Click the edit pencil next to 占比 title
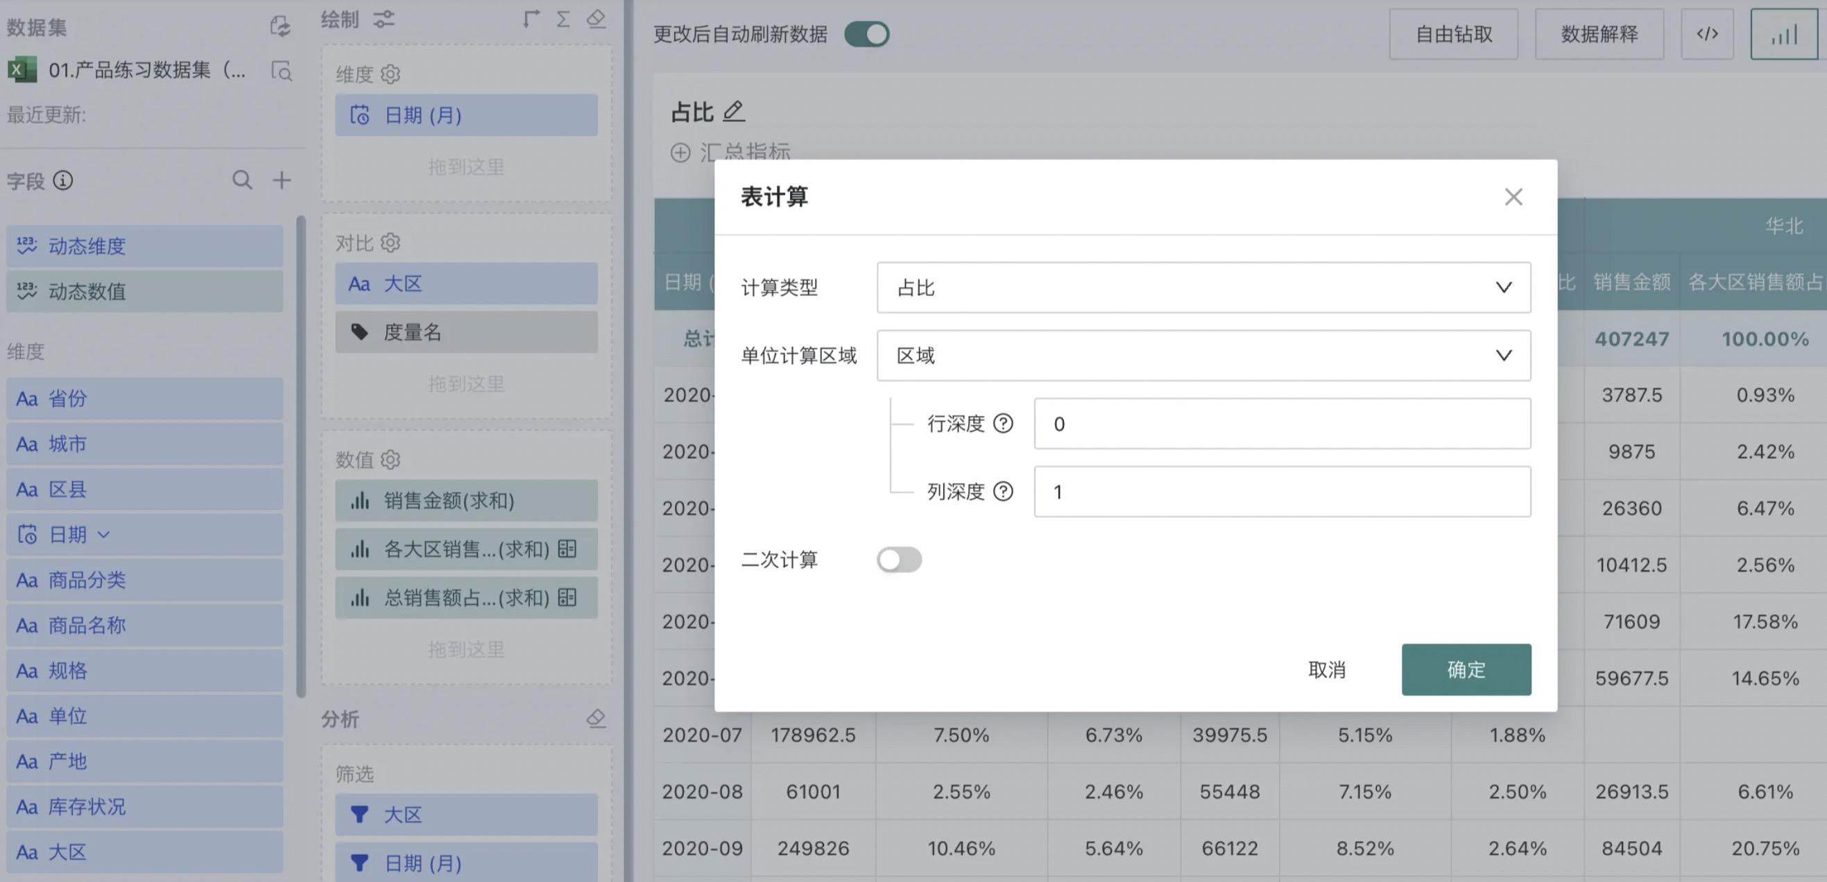Screen dimensions: 1827x882 [x=733, y=112]
